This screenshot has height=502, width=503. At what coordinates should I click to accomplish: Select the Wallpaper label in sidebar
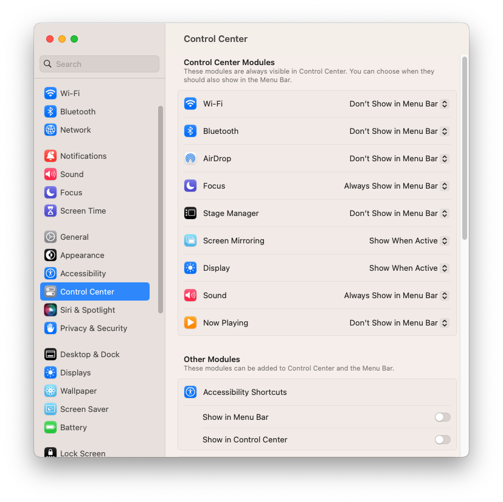[x=78, y=391]
